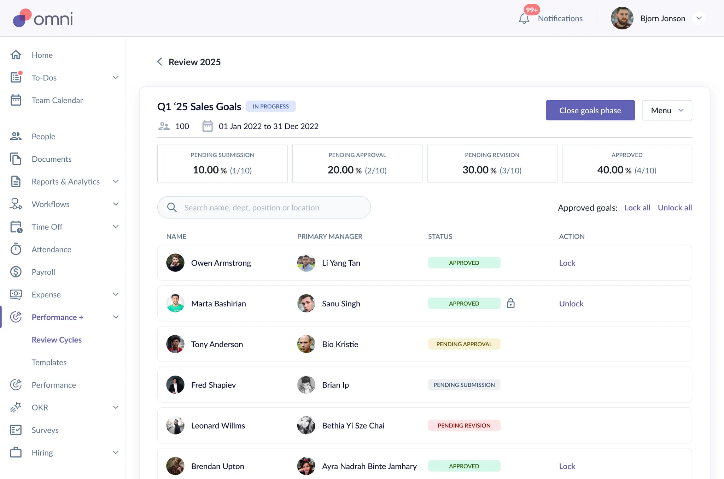This screenshot has width=724, height=479.
Task: Open the Menu dropdown button
Action: click(x=667, y=110)
